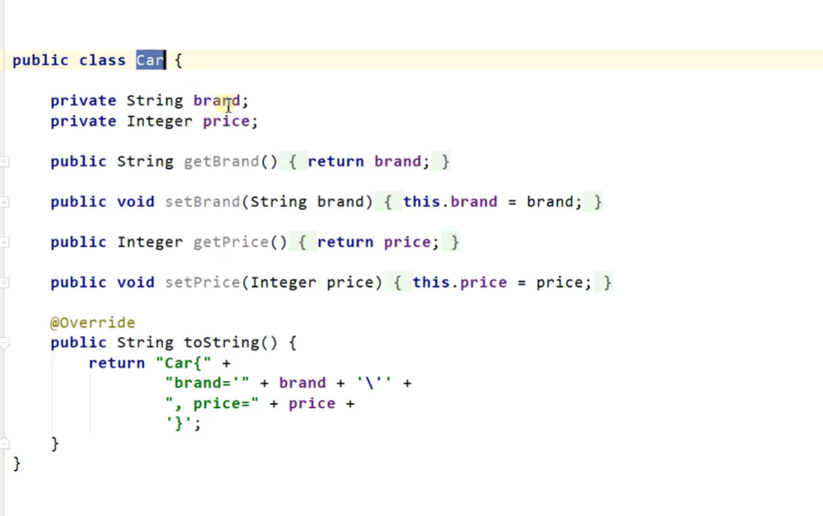Click the setBrand method name
Screen dimensions: 823x516
(x=202, y=202)
